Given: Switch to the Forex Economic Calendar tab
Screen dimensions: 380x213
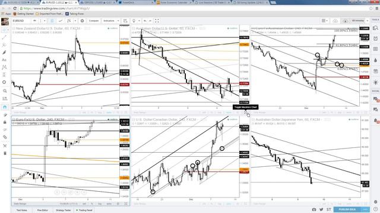Looking at the screenshot, I should click(x=174, y=2).
